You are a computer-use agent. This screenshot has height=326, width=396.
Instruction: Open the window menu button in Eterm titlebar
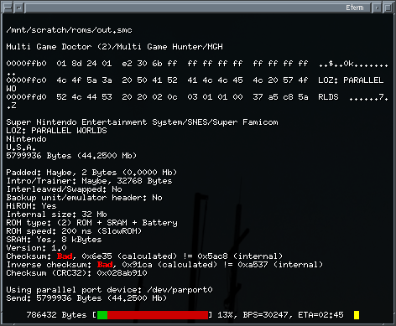8,8
